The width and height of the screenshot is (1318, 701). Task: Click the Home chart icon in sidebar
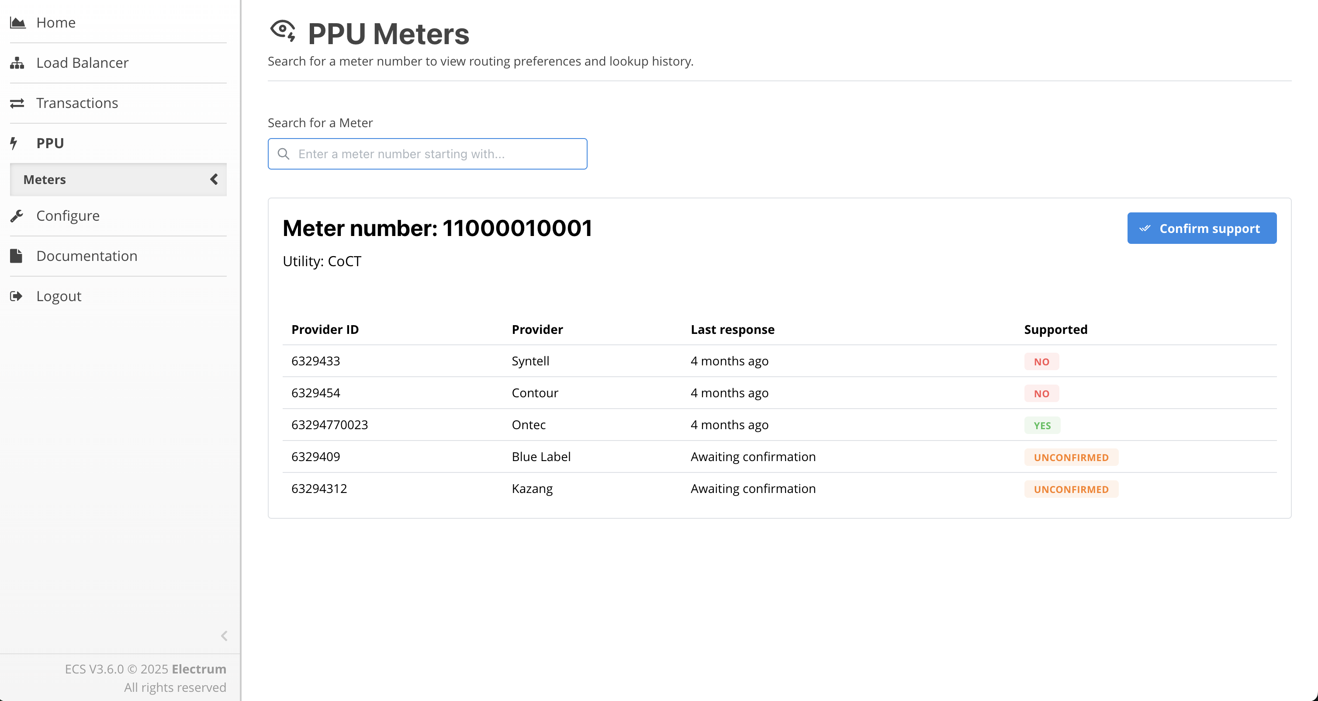17,23
